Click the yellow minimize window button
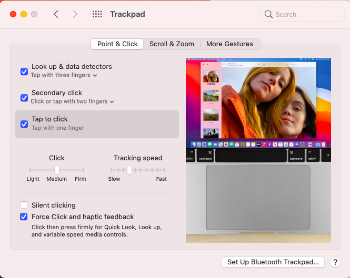Viewport: 350px width, 278px height. (x=24, y=14)
